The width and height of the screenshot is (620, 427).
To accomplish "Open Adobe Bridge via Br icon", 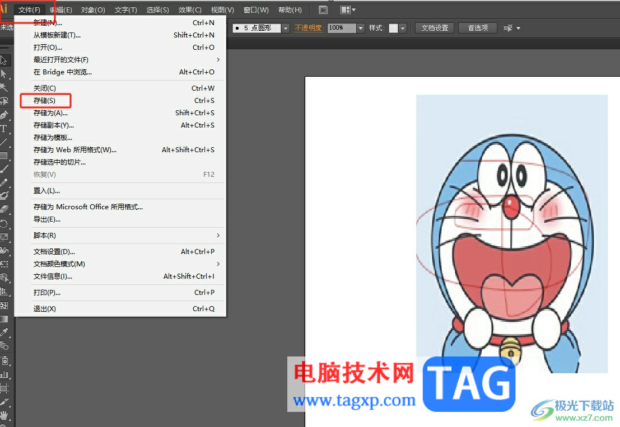I will (324, 10).
